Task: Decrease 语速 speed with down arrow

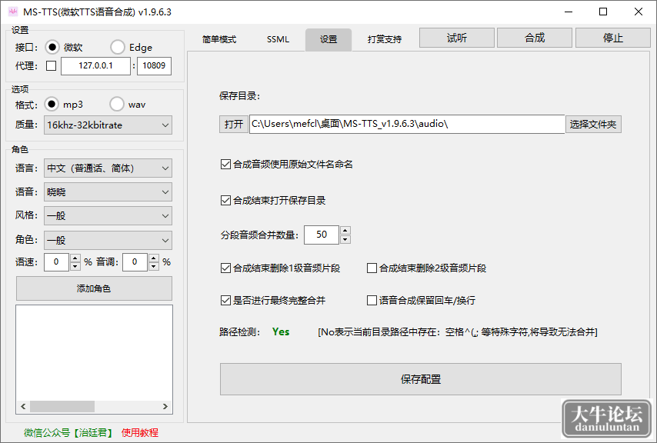Action: click(75, 266)
